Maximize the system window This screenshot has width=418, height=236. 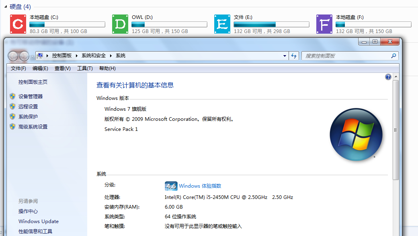tap(375, 41)
